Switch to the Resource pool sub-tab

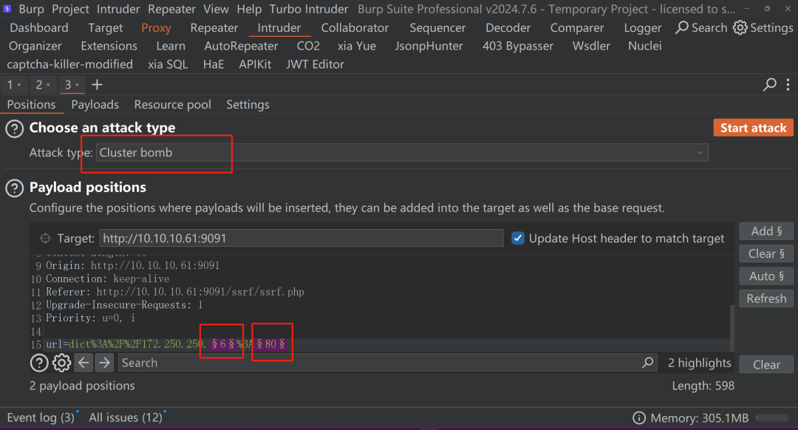point(172,105)
